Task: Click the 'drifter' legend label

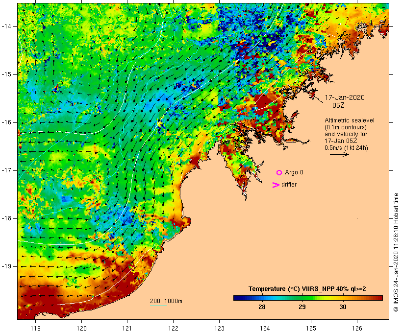Action: click(x=289, y=185)
